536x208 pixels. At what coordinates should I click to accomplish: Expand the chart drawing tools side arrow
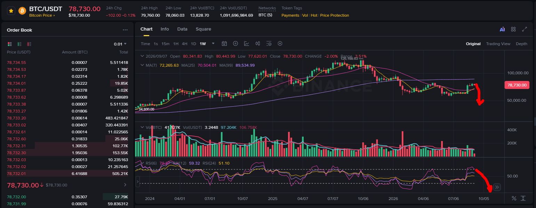tap(137, 181)
